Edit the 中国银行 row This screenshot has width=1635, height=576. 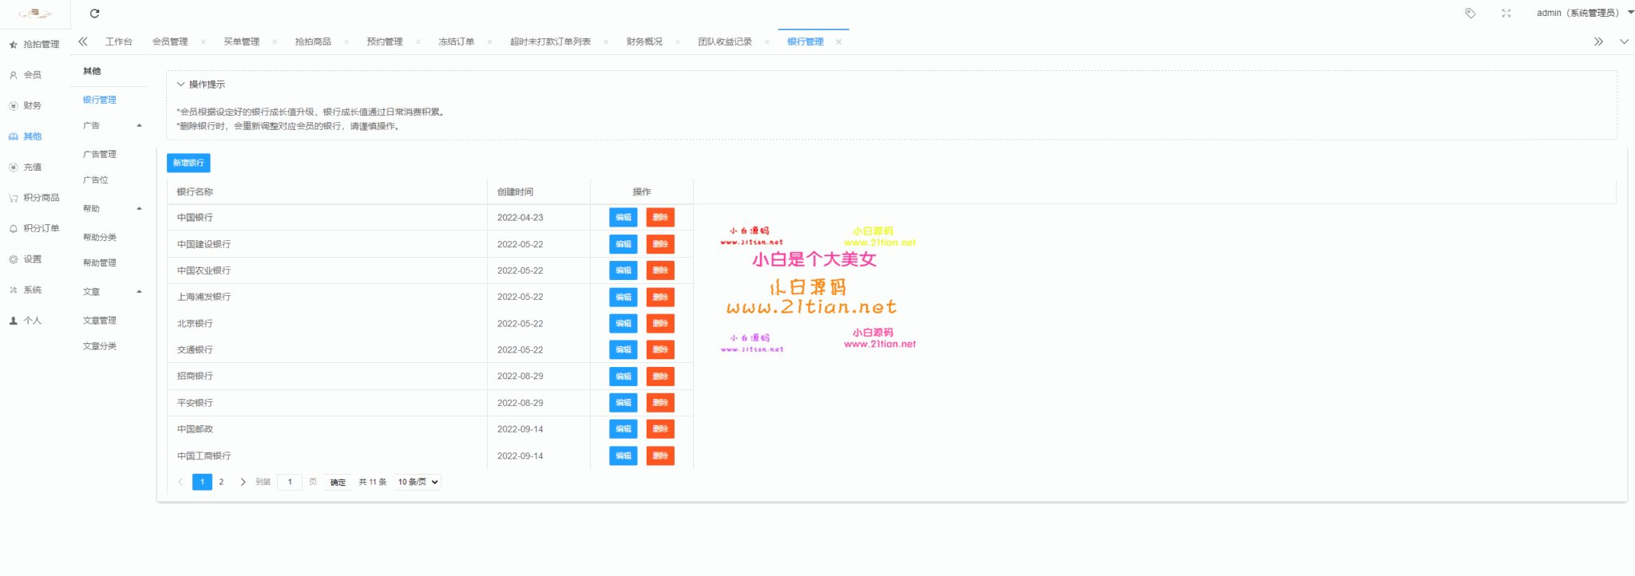[623, 217]
